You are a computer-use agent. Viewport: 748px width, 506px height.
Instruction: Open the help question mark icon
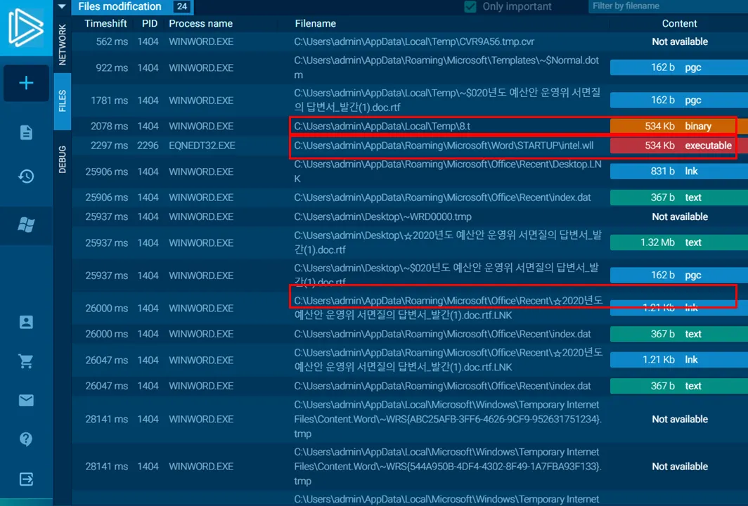tap(26, 439)
